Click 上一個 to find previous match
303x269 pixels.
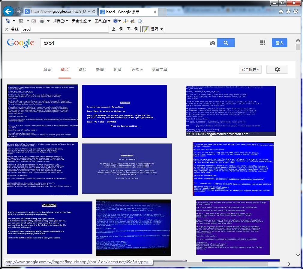[x=117, y=29]
